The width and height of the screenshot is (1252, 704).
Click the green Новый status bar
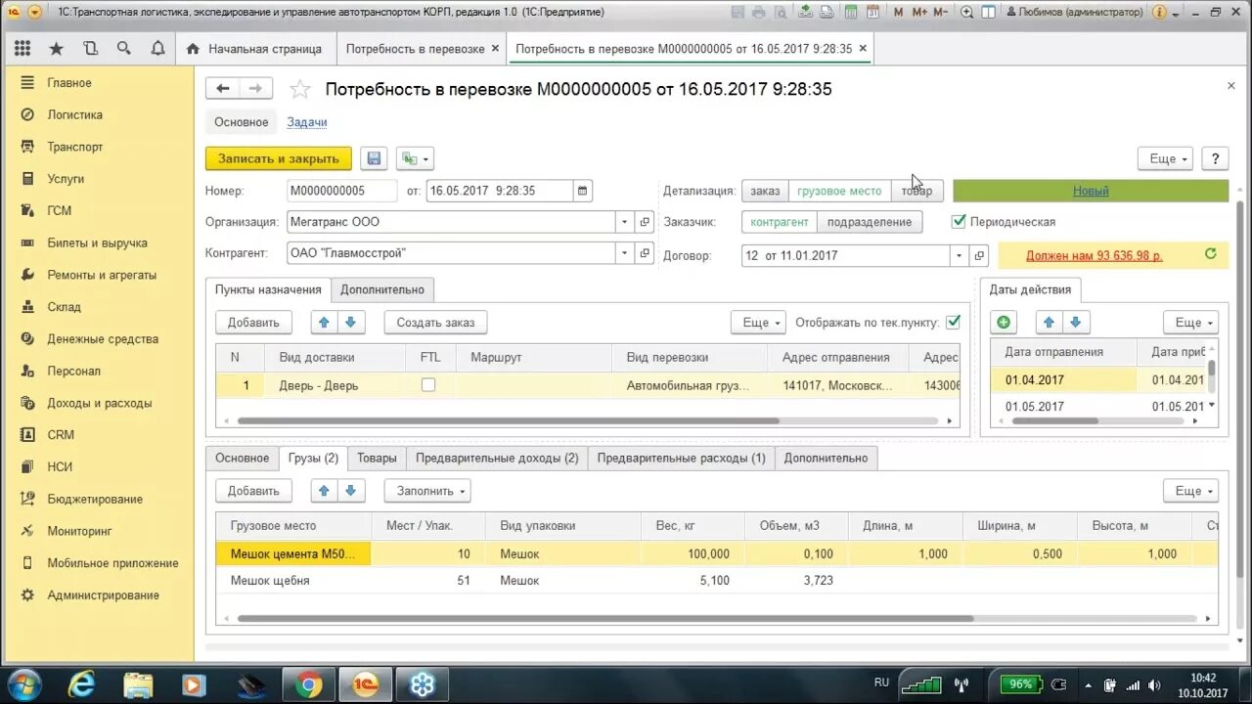point(1091,191)
